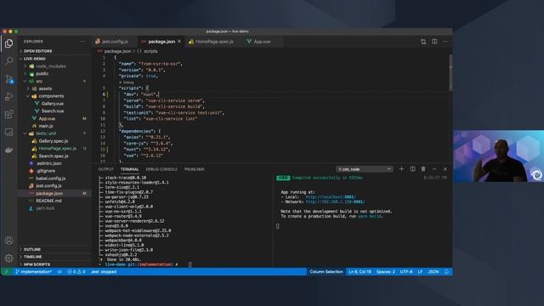Viewport: 544px width, 306px height.
Task: Close the package.json editor tab
Action: point(179,42)
